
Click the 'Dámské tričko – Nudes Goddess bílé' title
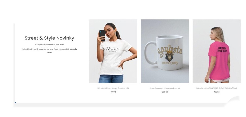(x=113, y=88)
